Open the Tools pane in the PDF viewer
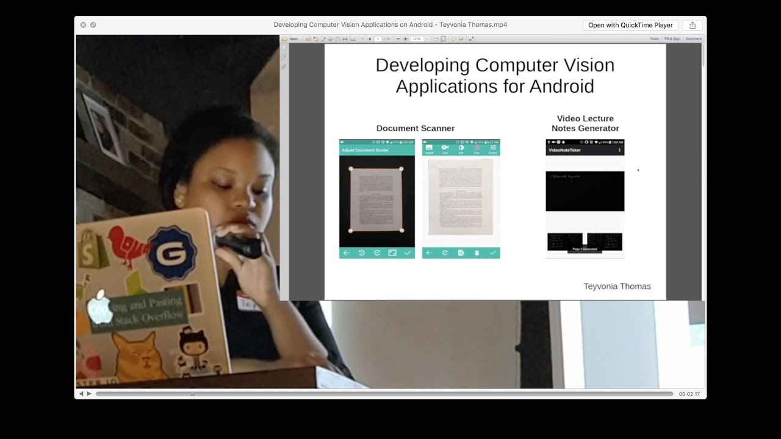 pos(654,39)
